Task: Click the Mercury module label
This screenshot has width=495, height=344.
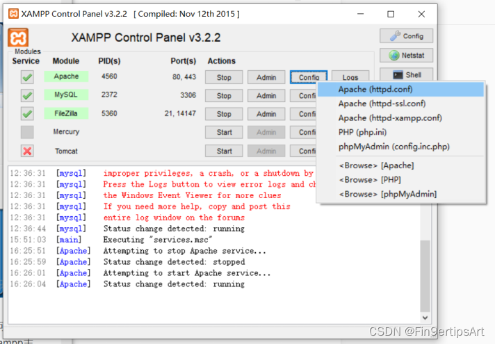Action: pyautogui.click(x=66, y=131)
